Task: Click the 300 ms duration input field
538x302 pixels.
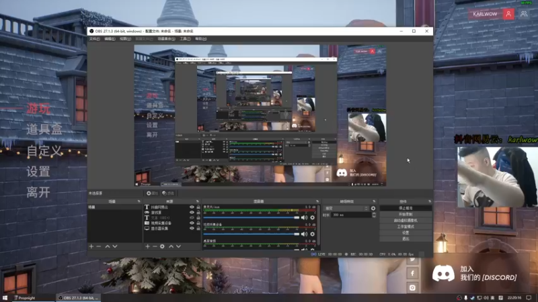Action: [x=351, y=215]
